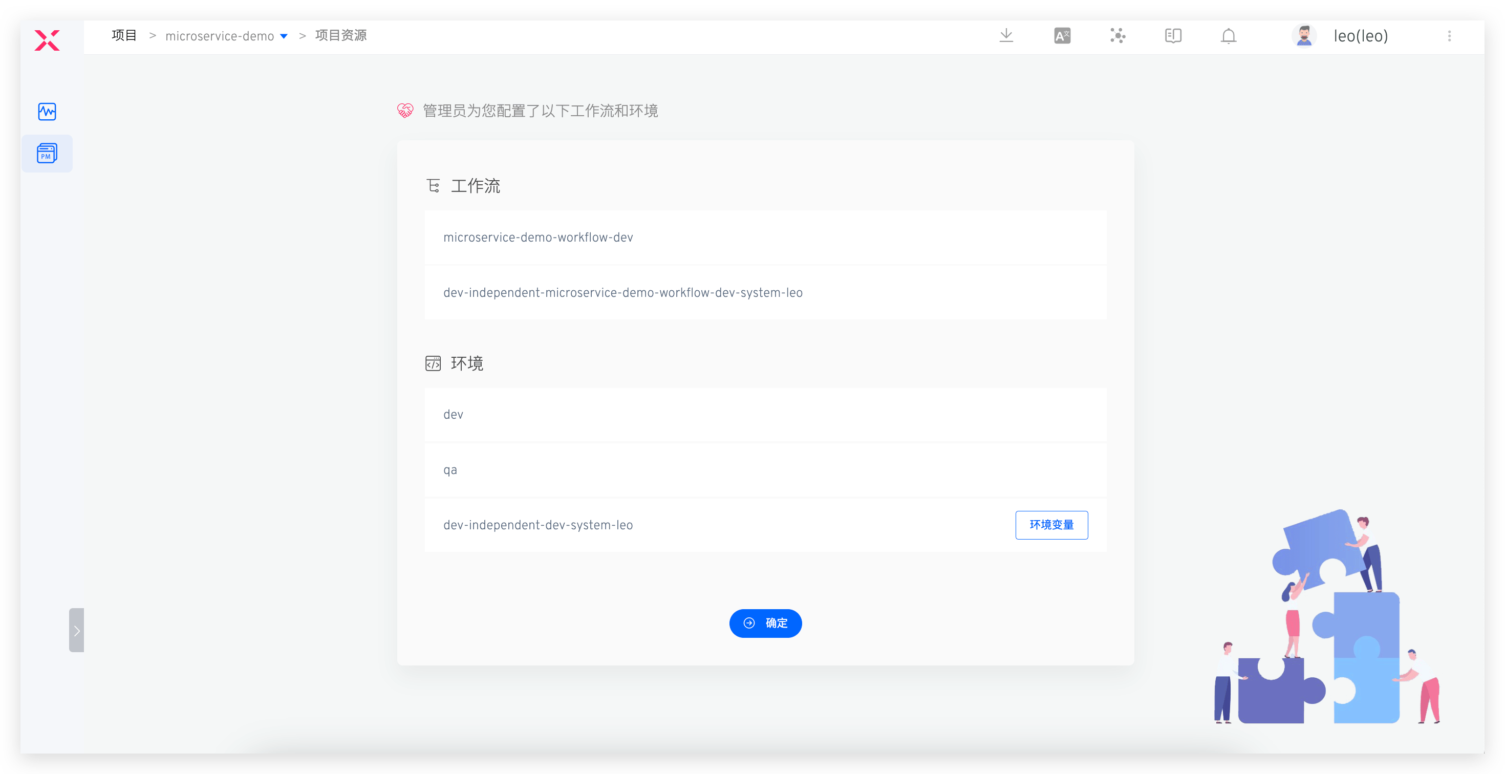The width and height of the screenshot is (1505, 774).
Task: Open the documentation book icon
Action: pyautogui.click(x=1173, y=36)
